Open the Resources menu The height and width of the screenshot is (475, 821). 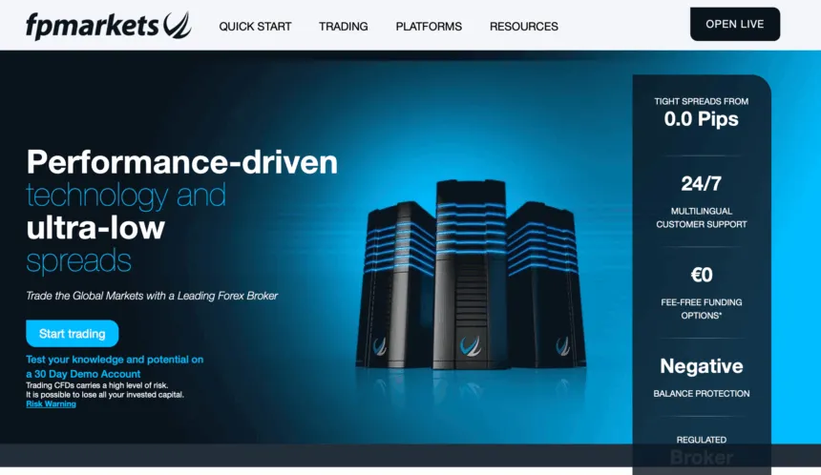point(523,26)
